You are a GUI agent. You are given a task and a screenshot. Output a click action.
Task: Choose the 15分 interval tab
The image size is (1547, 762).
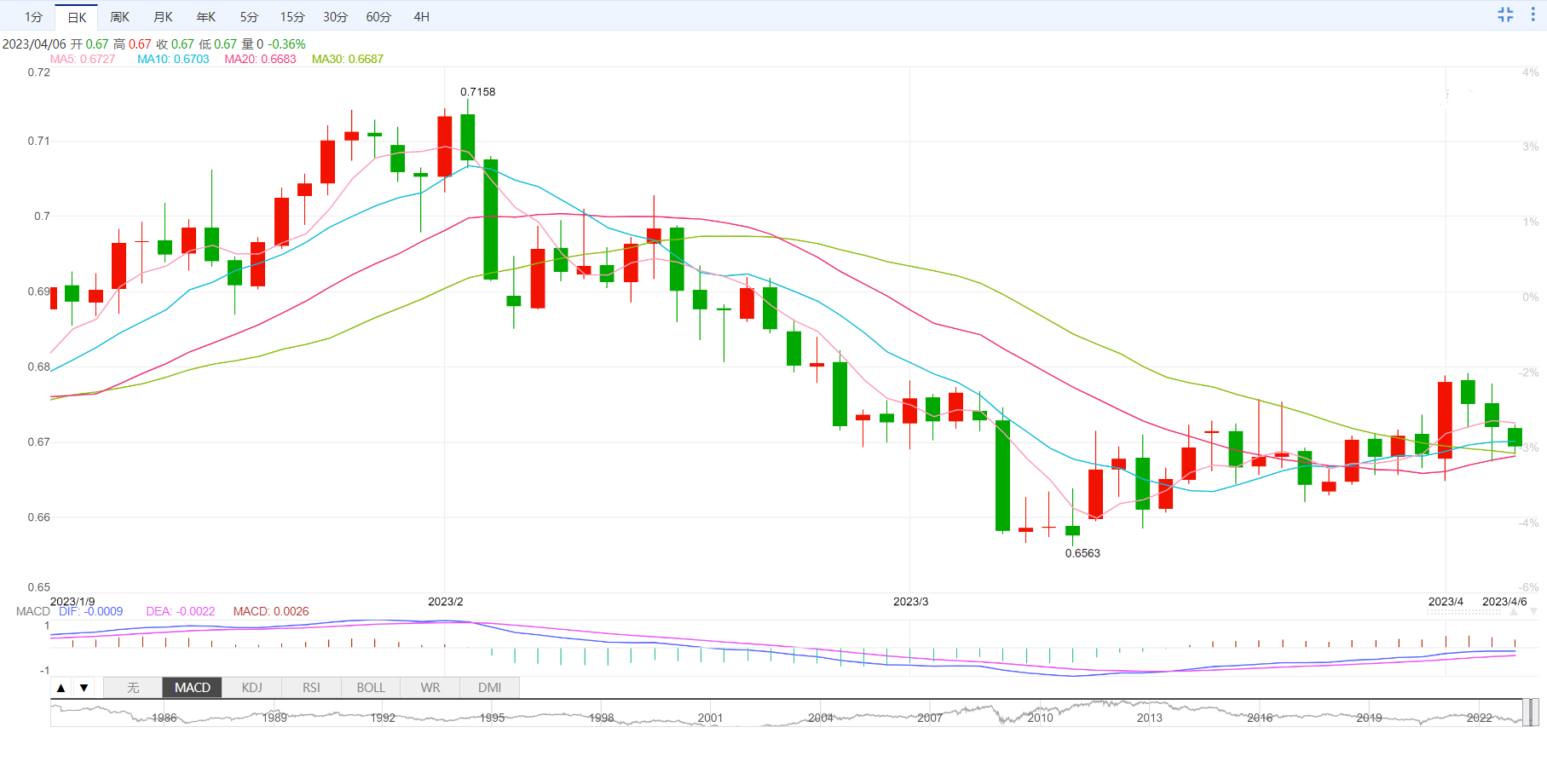pyautogui.click(x=292, y=17)
